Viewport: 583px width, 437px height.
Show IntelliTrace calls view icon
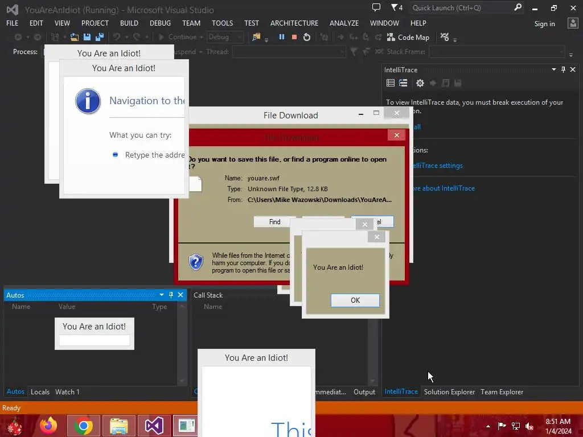[404, 83]
